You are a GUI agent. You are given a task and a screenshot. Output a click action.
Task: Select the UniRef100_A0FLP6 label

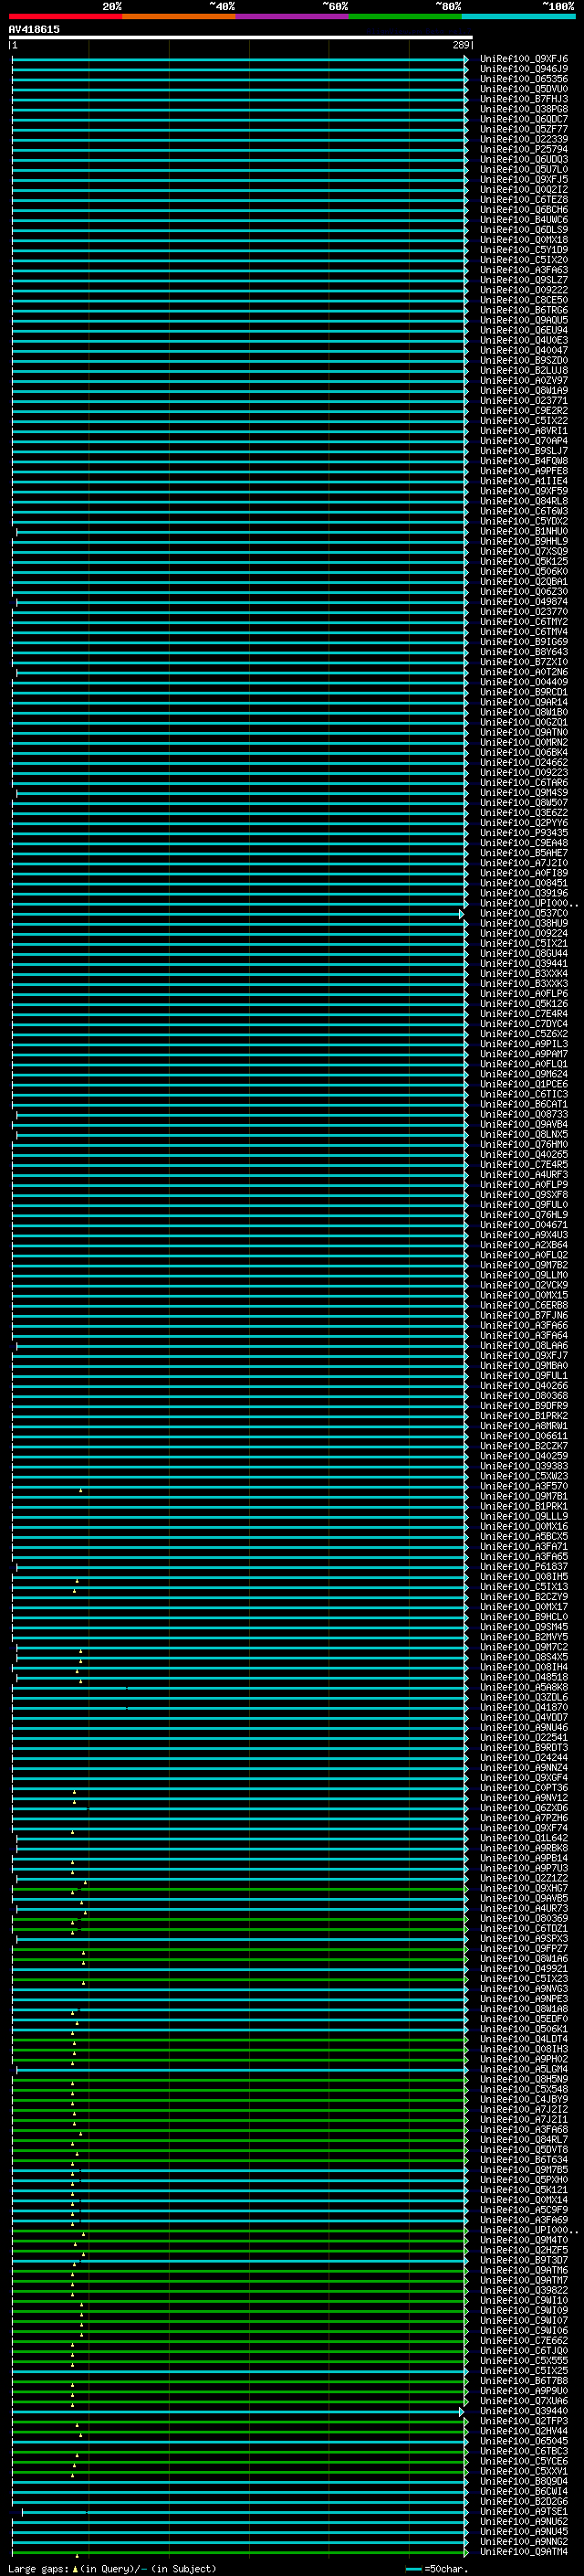524,994
